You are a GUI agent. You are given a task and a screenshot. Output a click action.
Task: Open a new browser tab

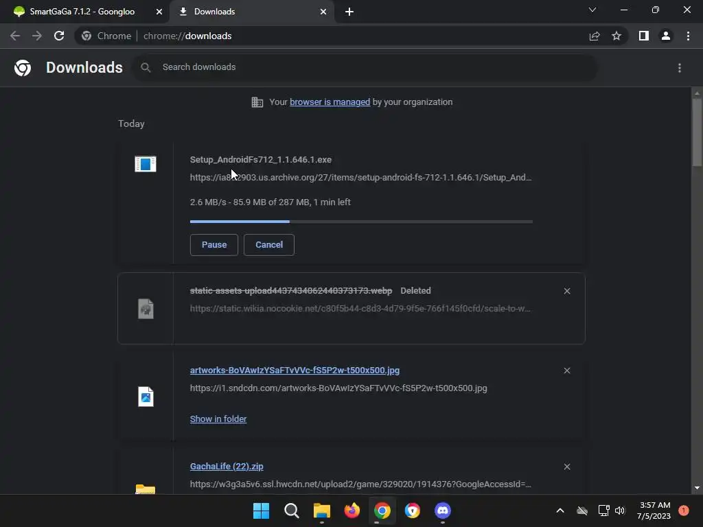[349, 12]
